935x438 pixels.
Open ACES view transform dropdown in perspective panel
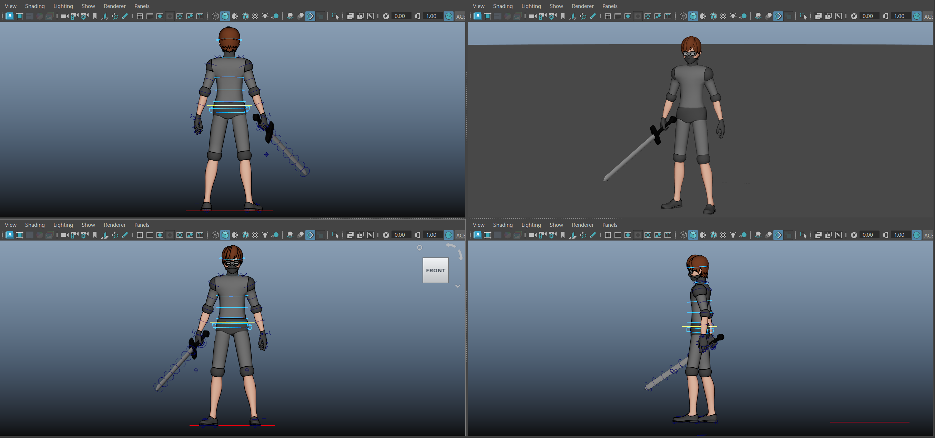(928, 16)
